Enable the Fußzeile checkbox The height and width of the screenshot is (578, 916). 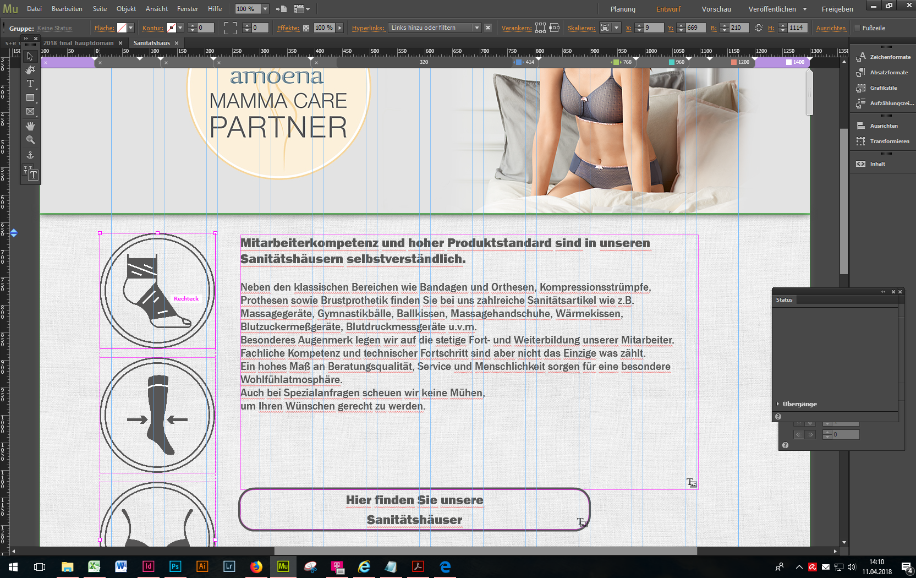tap(857, 28)
